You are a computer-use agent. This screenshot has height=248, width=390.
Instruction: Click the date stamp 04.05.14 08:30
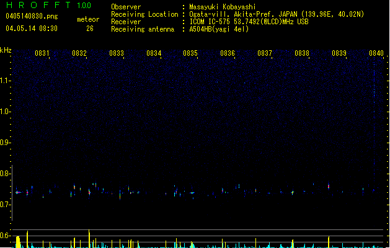click(32, 29)
